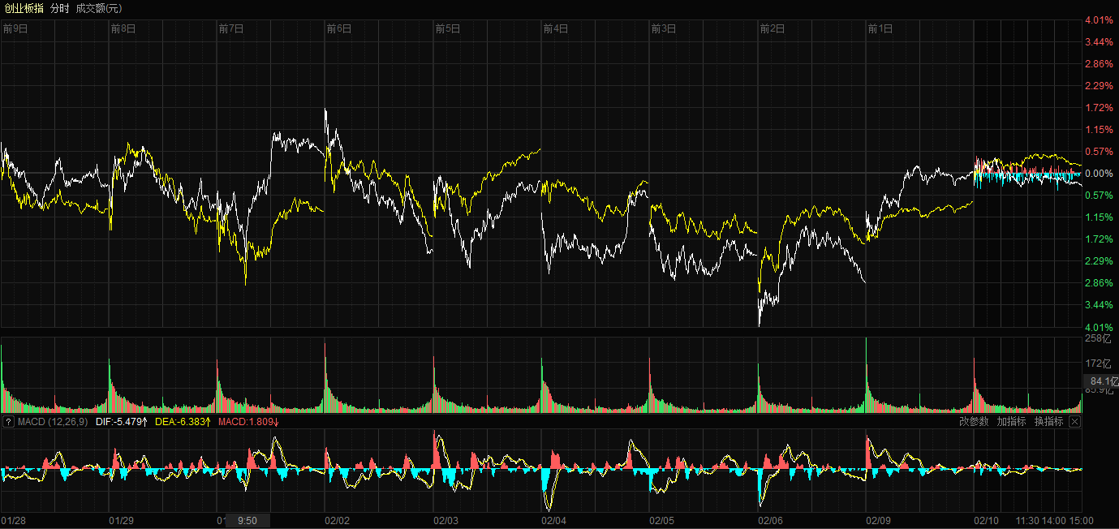Click the 02/02 date on time axis
The image size is (1119, 529).
coord(338,520)
